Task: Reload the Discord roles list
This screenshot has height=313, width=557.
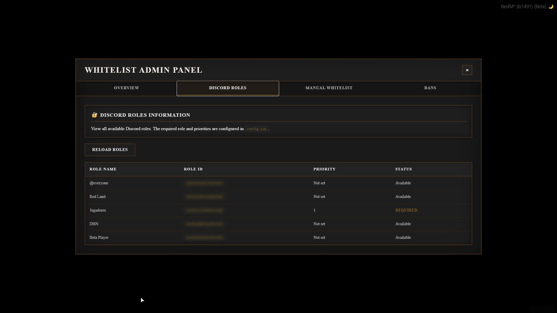Action: coord(110,150)
